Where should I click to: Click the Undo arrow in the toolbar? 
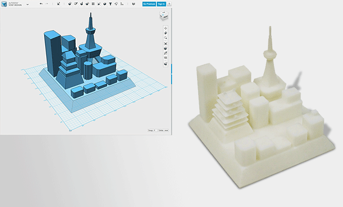tap(41, 4)
